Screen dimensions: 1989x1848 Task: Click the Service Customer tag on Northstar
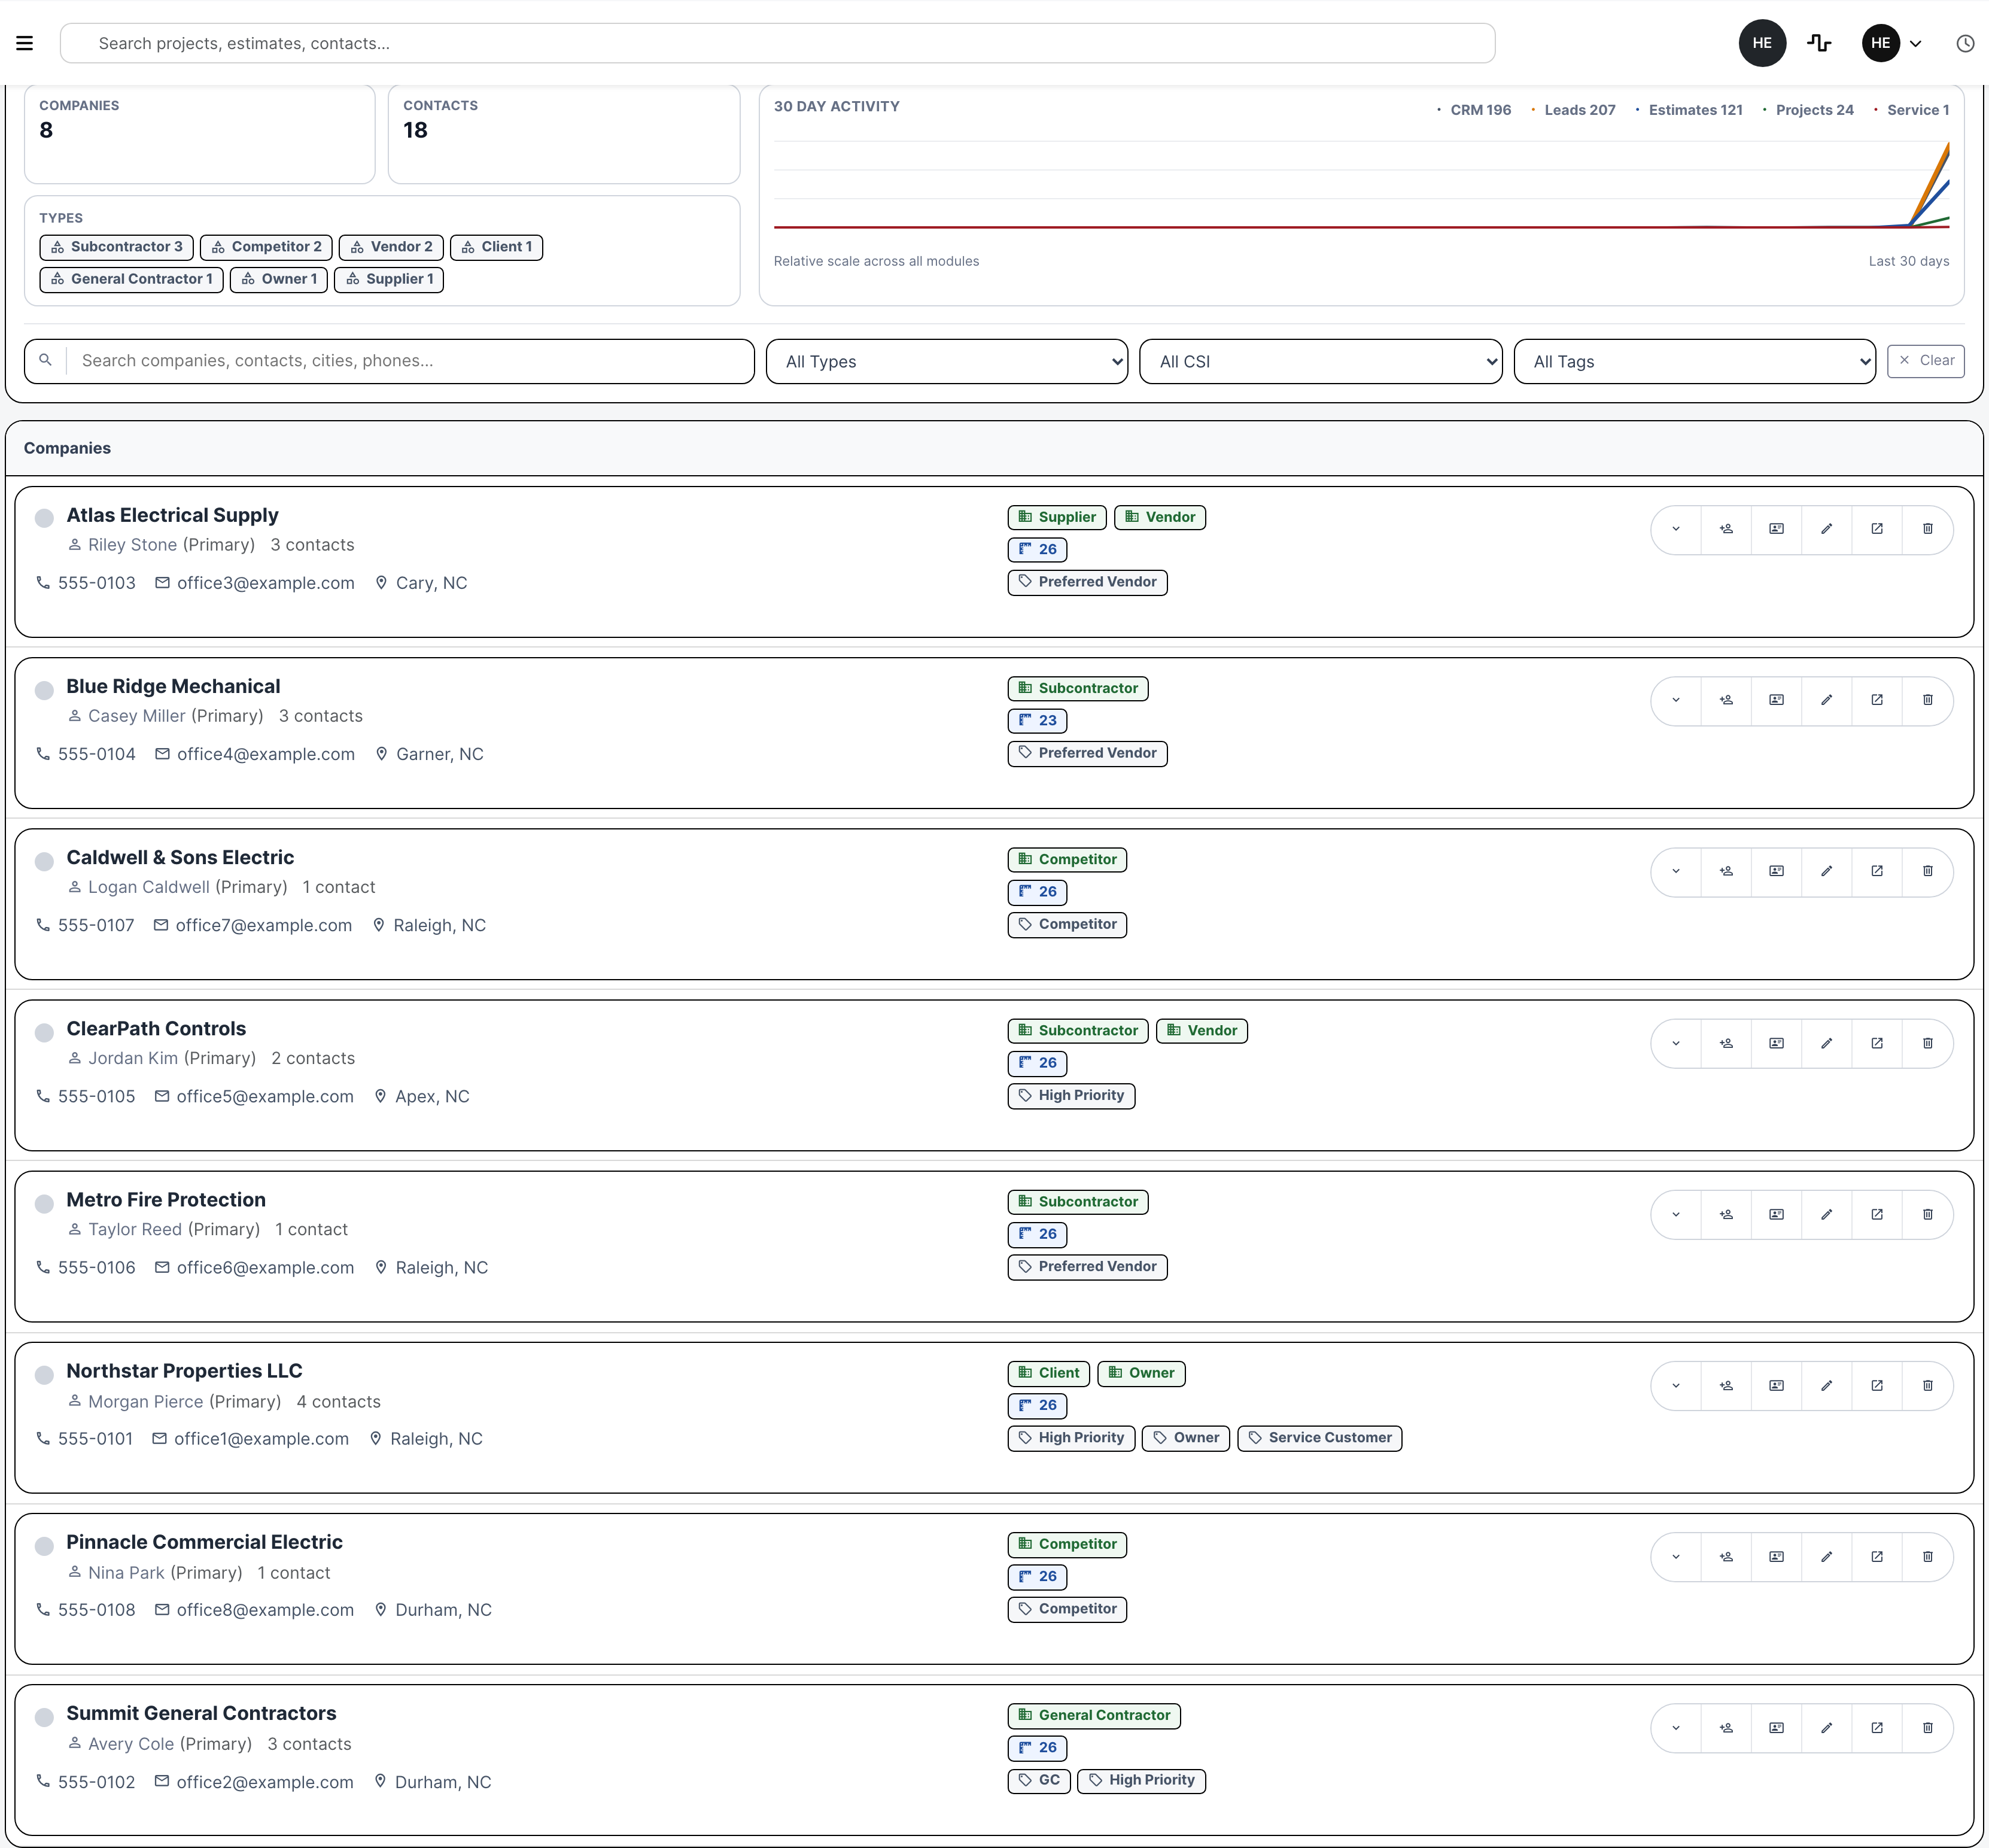[1319, 1438]
